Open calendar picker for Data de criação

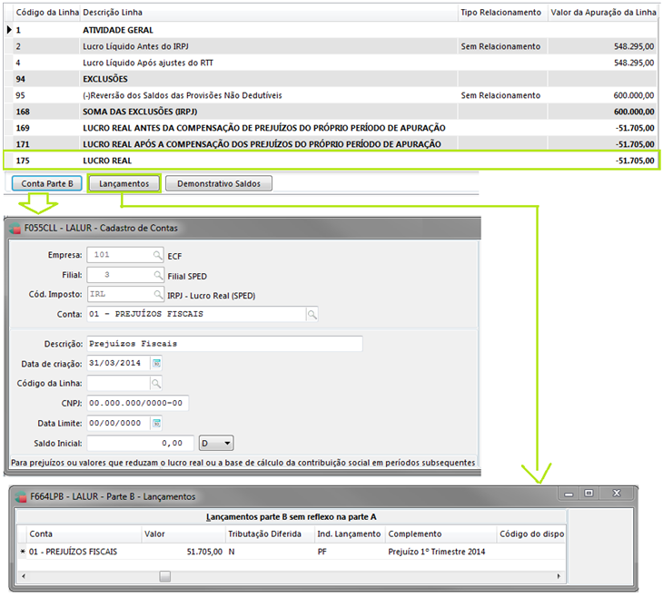[156, 363]
